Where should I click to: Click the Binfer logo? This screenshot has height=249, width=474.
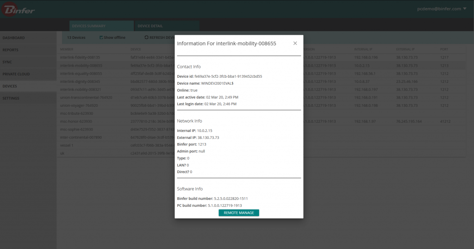pyautogui.click(x=18, y=10)
